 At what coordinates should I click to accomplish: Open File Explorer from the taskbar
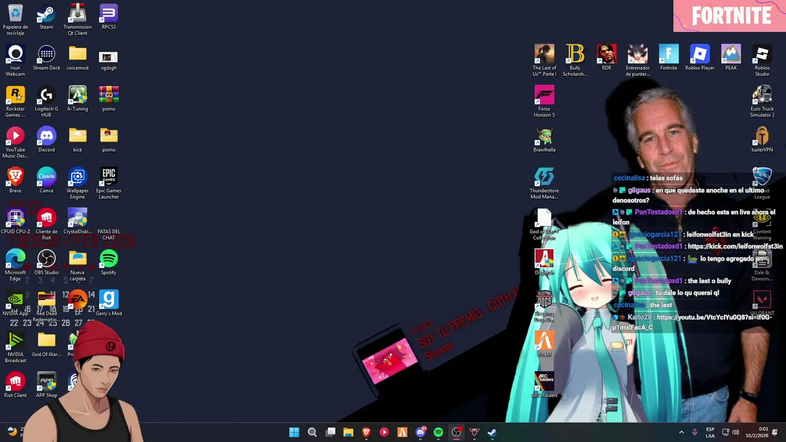click(x=348, y=432)
